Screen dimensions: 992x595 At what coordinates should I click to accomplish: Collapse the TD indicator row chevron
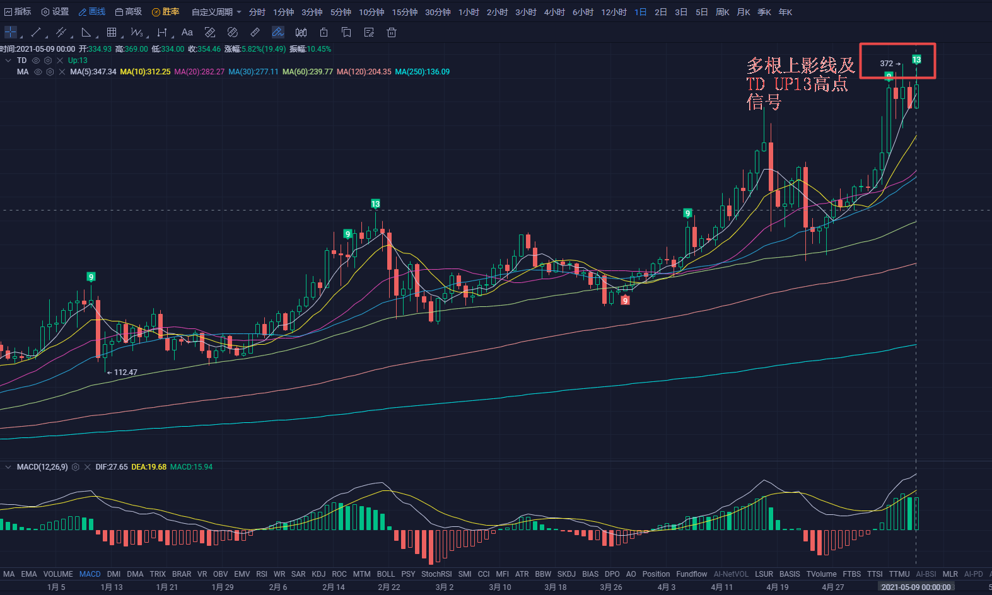pyautogui.click(x=8, y=61)
